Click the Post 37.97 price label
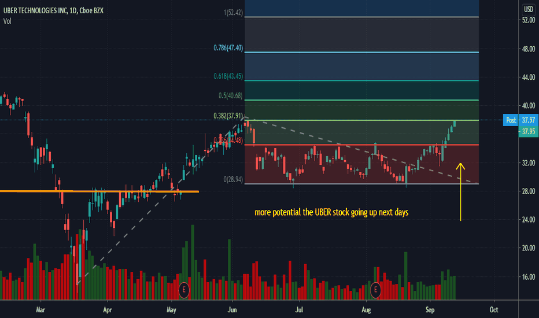 coord(520,120)
